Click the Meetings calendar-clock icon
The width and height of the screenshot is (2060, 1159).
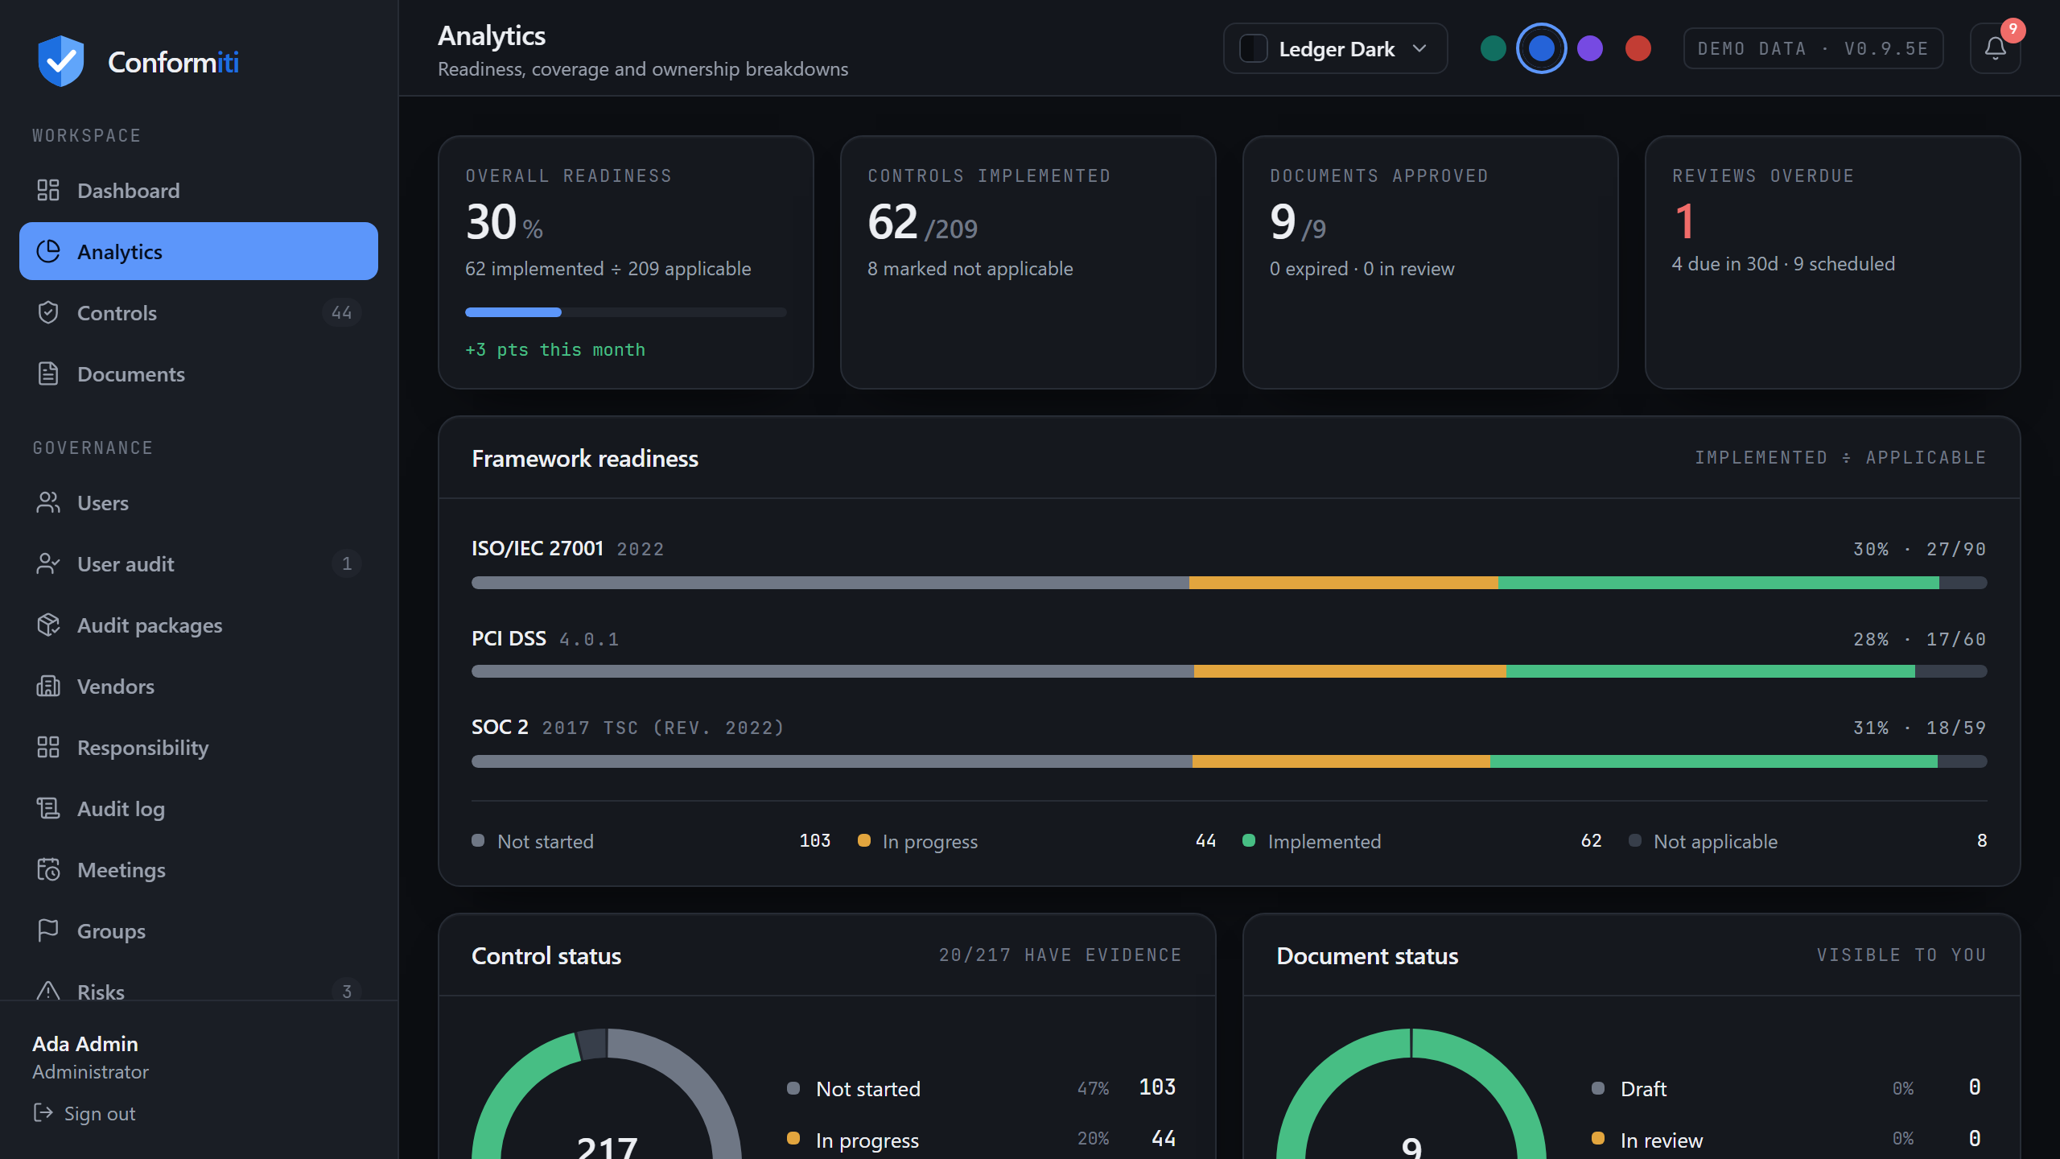[48, 869]
